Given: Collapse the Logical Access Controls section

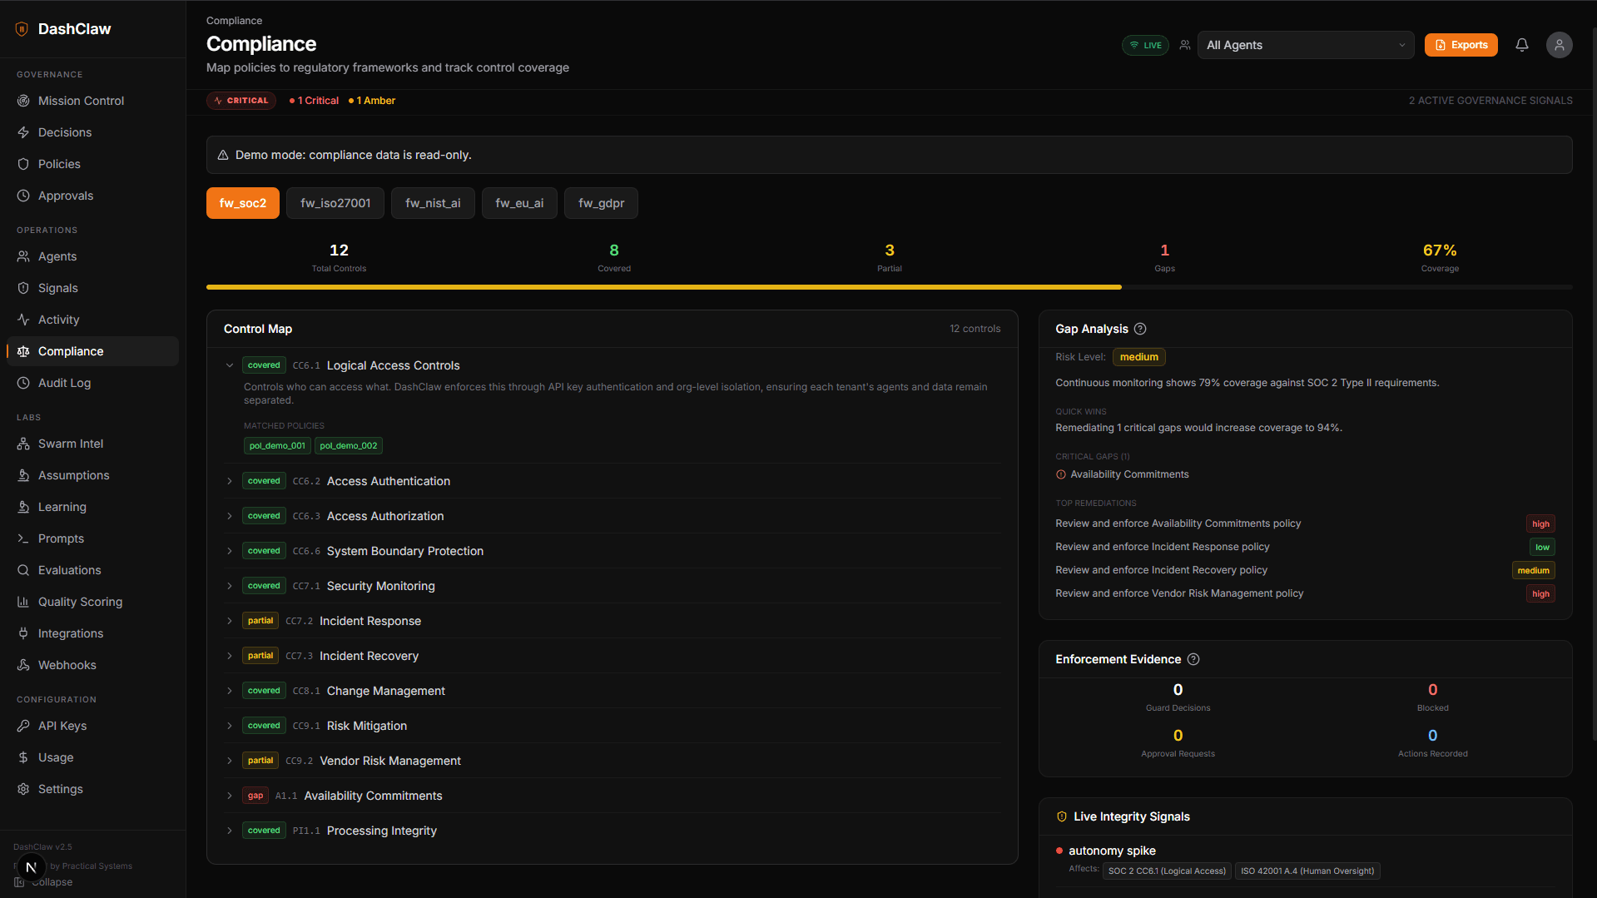Looking at the screenshot, I should [229, 365].
